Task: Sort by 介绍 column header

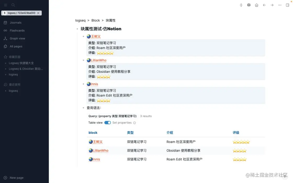Action: point(170,133)
